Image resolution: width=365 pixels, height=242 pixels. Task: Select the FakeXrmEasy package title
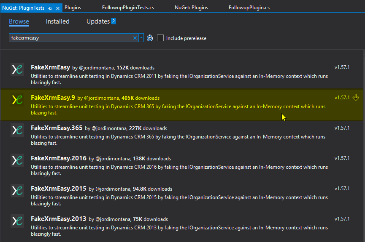(x=50, y=67)
